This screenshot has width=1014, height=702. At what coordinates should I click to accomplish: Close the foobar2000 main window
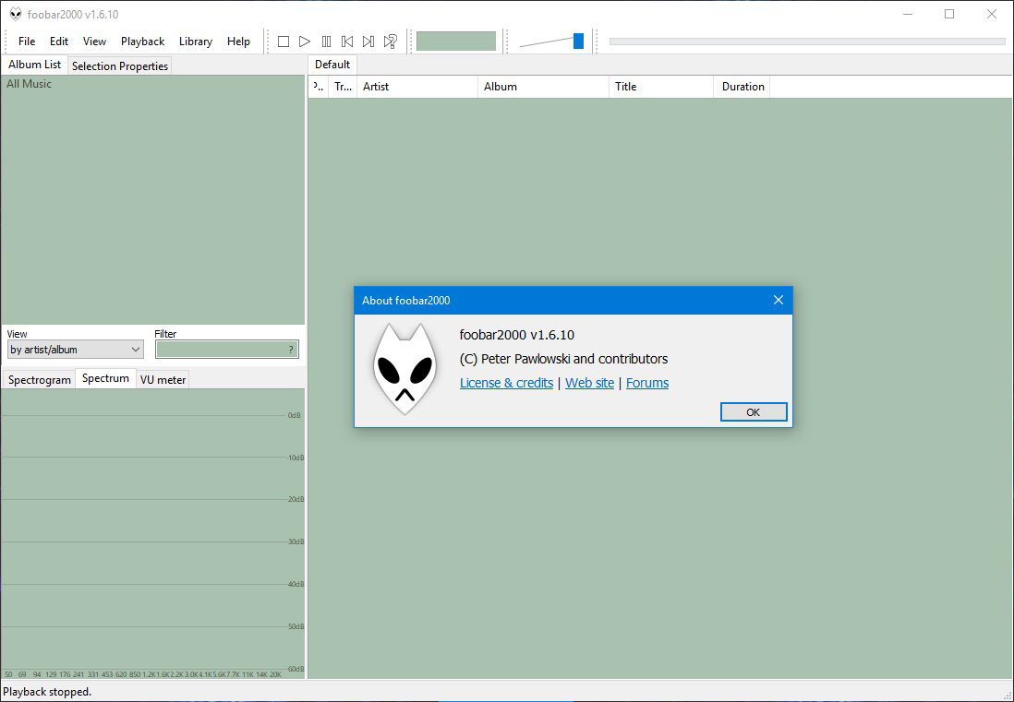click(991, 14)
